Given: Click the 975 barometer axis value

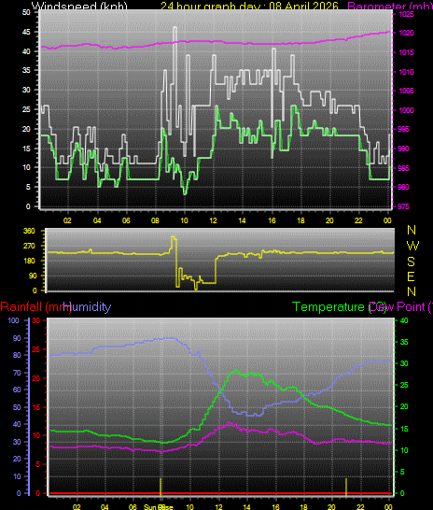Looking at the screenshot, I should (x=404, y=206).
